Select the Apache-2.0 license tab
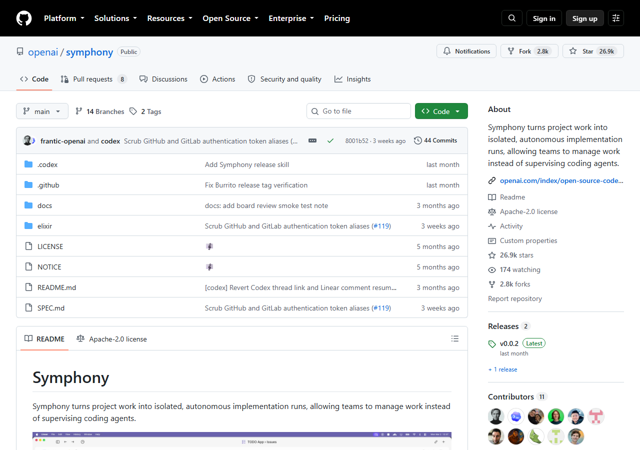Viewport: 640px width, 450px height. (111, 339)
